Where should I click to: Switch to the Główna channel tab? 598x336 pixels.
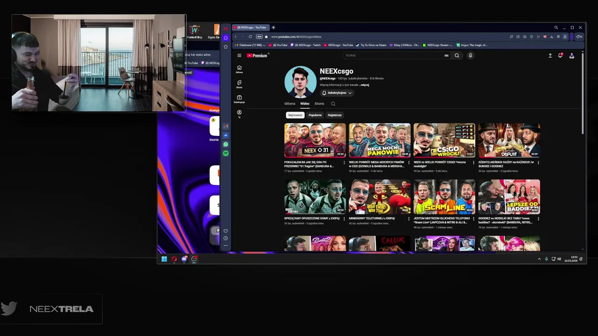[290, 104]
